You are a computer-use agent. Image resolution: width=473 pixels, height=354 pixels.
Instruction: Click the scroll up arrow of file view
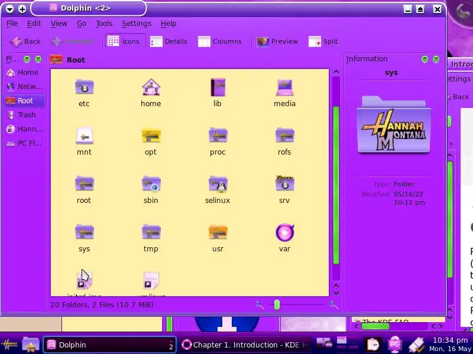point(336,72)
